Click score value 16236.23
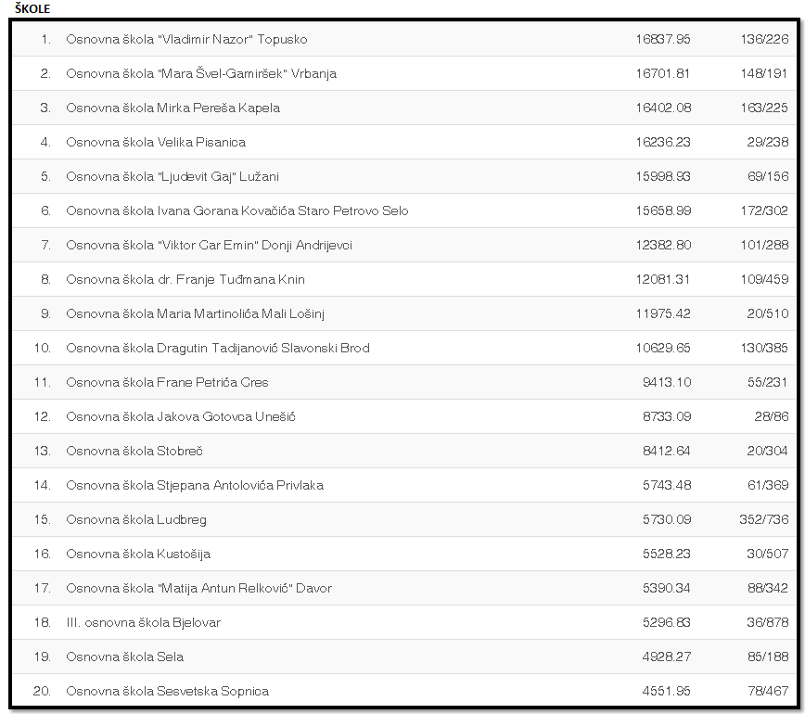The width and height of the screenshot is (805, 714). (x=663, y=142)
